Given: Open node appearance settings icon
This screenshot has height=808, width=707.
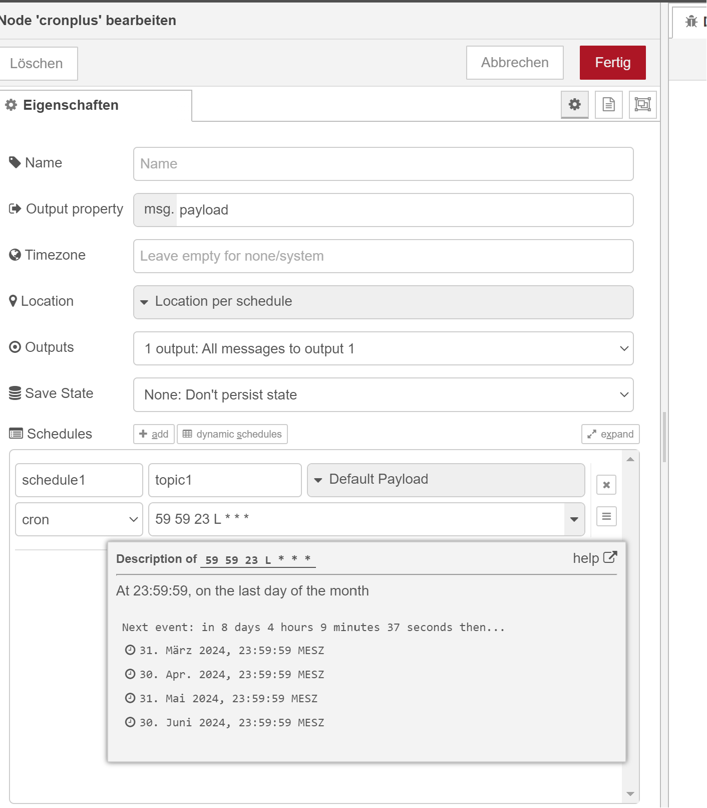Looking at the screenshot, I should (642, 104).
